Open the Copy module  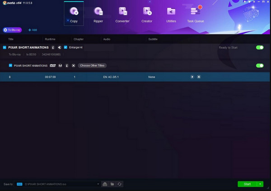74,14
